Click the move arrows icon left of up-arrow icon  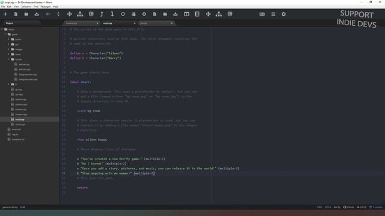pos(70,14)
